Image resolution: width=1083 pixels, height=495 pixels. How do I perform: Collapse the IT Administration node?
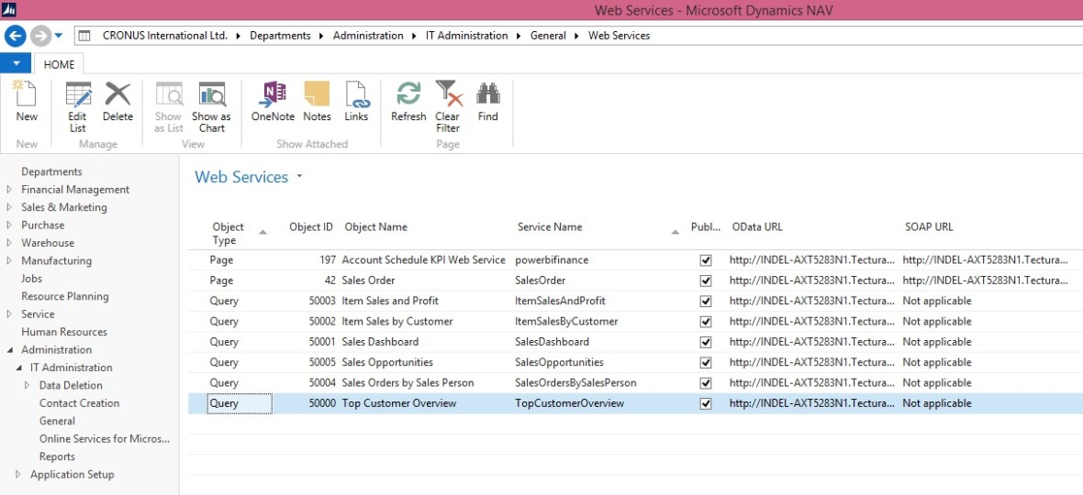[x=18, y=368]
